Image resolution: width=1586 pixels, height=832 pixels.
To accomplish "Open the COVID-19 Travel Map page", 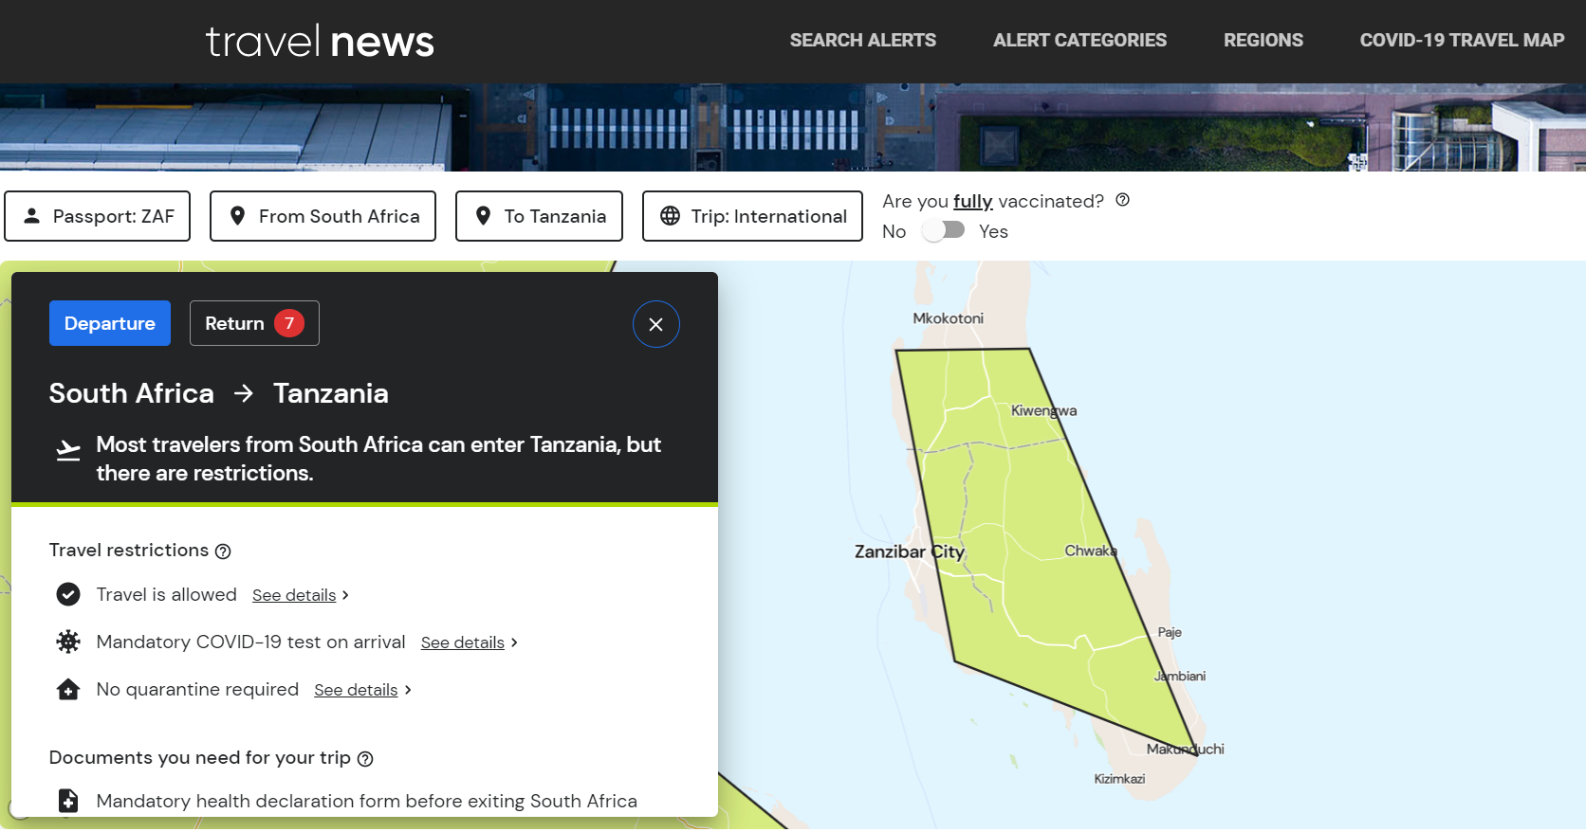I will (x=1461, y=41).
